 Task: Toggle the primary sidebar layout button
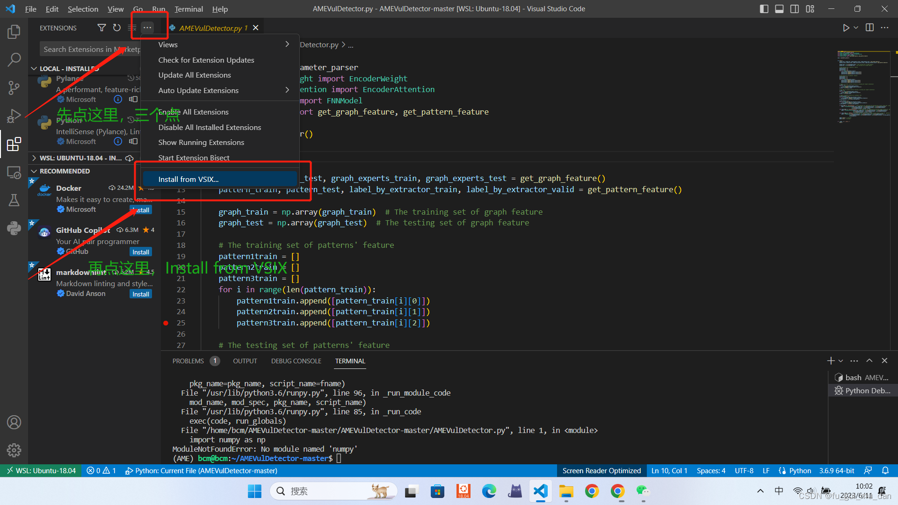[764, 9]
